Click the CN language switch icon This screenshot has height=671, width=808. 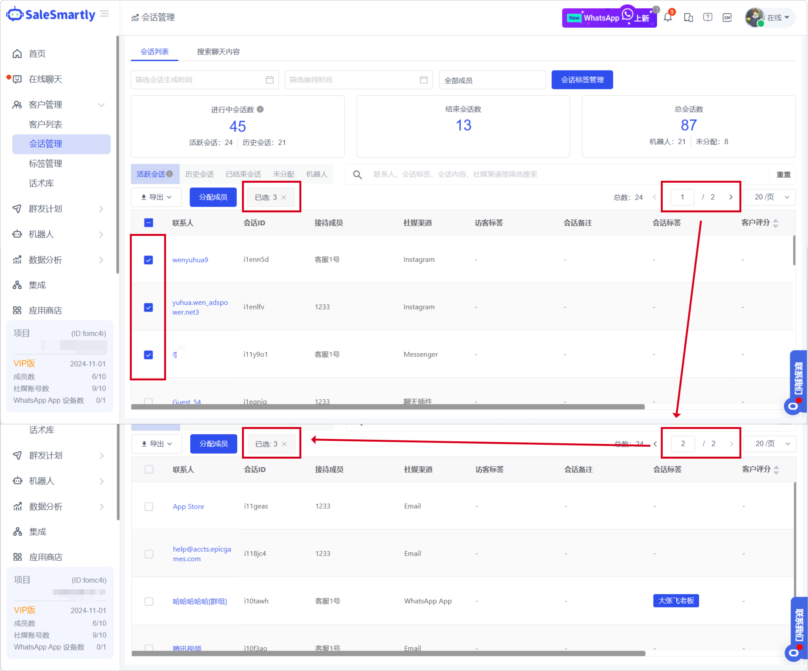[727, 18]
